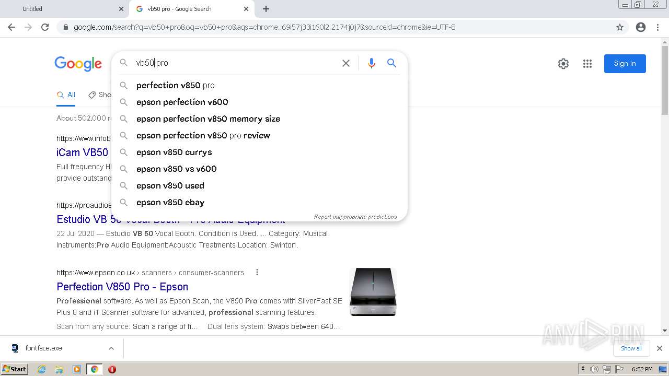
Task: Reload the current page
Action: pyautogui.click(x=45, y=27)
